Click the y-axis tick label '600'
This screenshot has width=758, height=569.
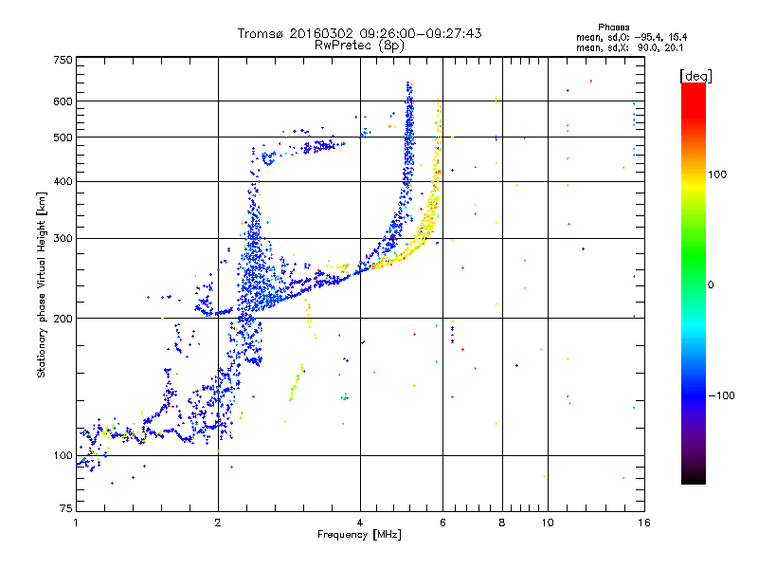point(63,101)
